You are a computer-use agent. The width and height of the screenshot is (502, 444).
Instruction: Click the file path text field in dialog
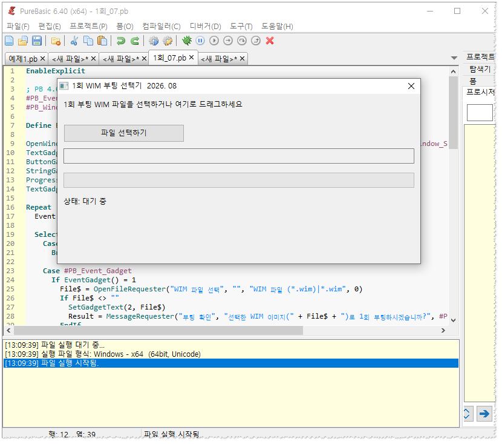pyautogui.click(x=239, y=156)
